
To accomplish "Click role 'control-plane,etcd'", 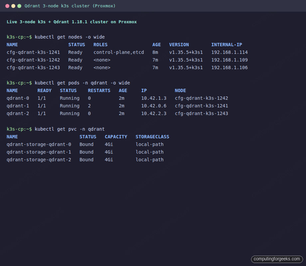I will (x=119, y=52).
